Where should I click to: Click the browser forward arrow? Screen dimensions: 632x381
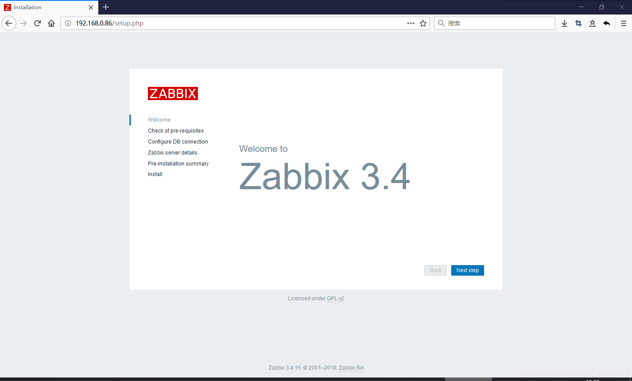(24, 23)
